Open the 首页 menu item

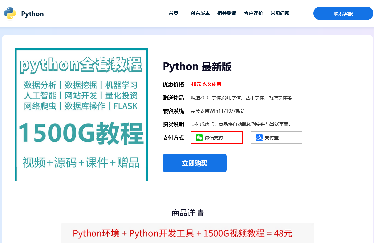[x=173, y=14]
